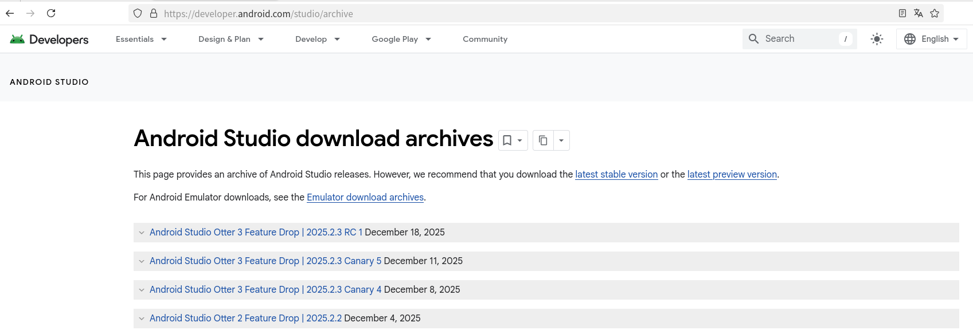Click the Android Studio download archives heading
This screenshot has height=334, width=973.
[x=314, y=139]
